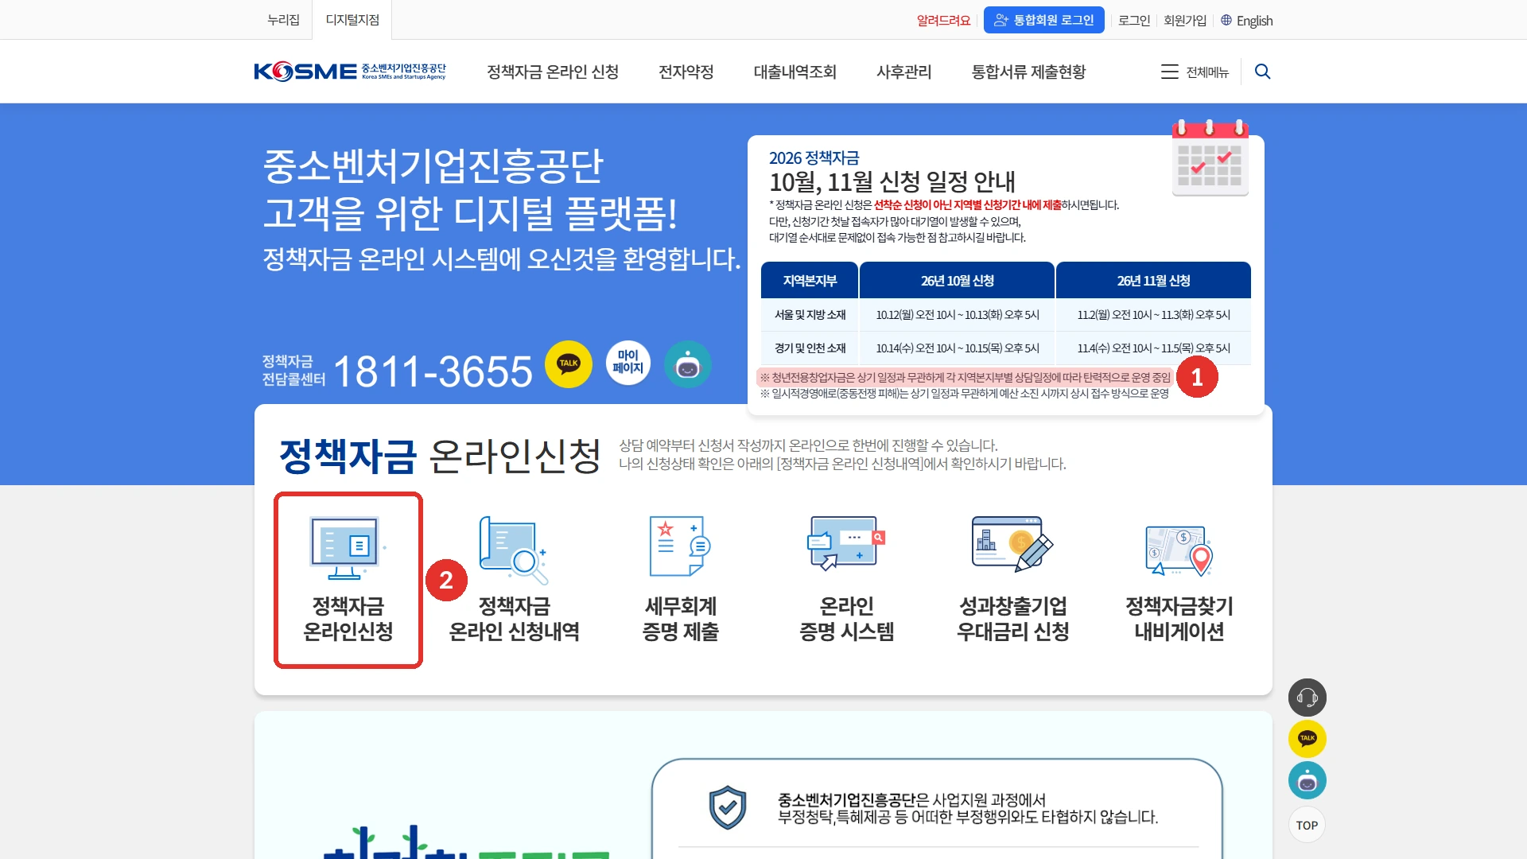1527x859 pixels.
Task: Click the 로그인 link
Action: (x=1134, y=21)
